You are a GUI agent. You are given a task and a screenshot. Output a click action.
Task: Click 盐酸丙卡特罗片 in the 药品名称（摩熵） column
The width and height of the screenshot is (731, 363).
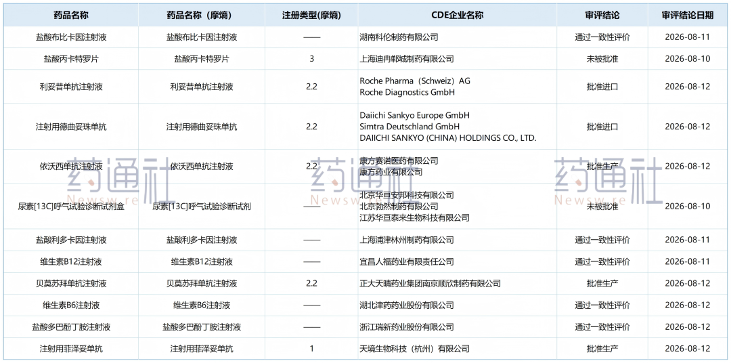(x=202, y=59)
